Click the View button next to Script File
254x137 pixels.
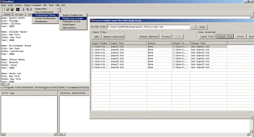pos(202,27)
